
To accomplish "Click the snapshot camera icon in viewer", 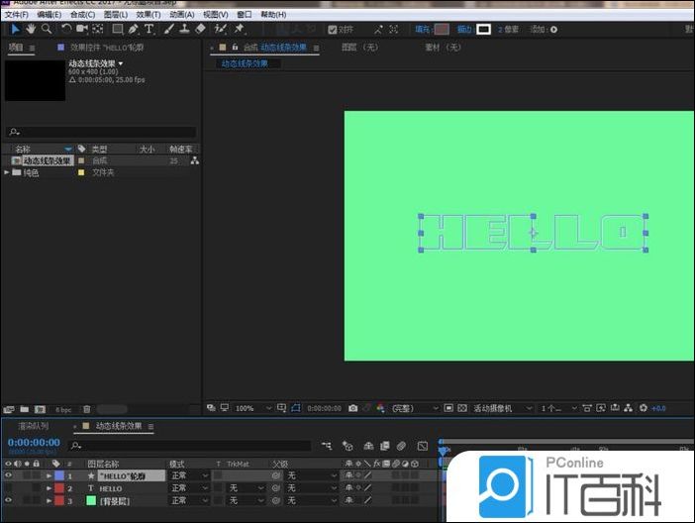I will coord(352,408).
